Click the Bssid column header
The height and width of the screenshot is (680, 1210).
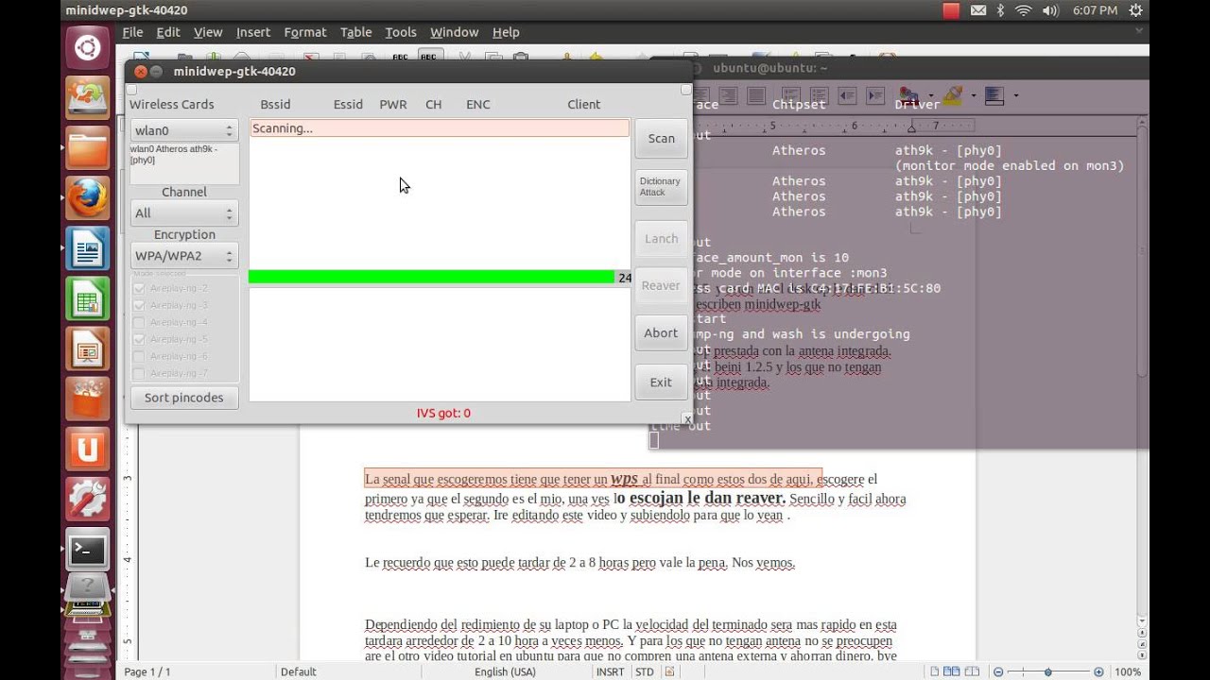[275, 105]
